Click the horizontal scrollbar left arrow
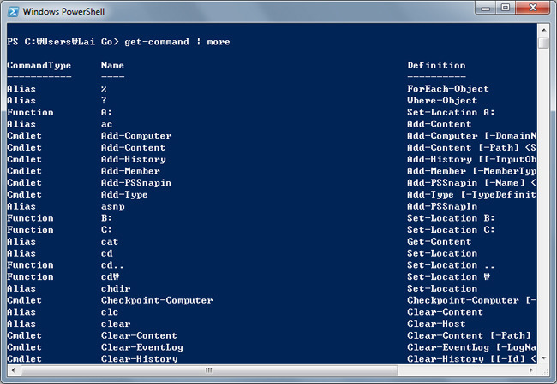The width and height of the screenshot is (557, 384). point(13,370)
